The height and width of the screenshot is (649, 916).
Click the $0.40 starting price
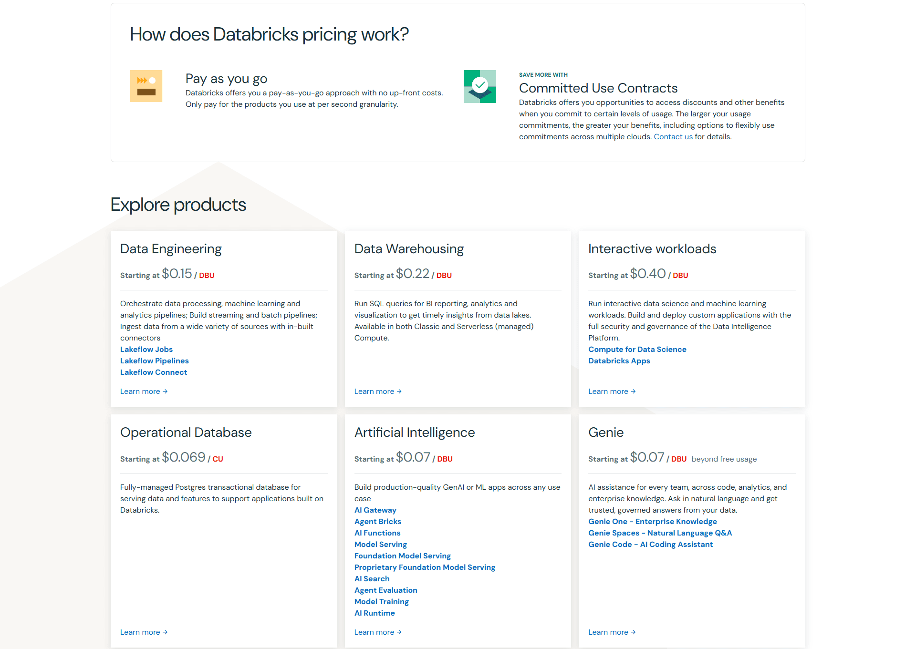648,274
